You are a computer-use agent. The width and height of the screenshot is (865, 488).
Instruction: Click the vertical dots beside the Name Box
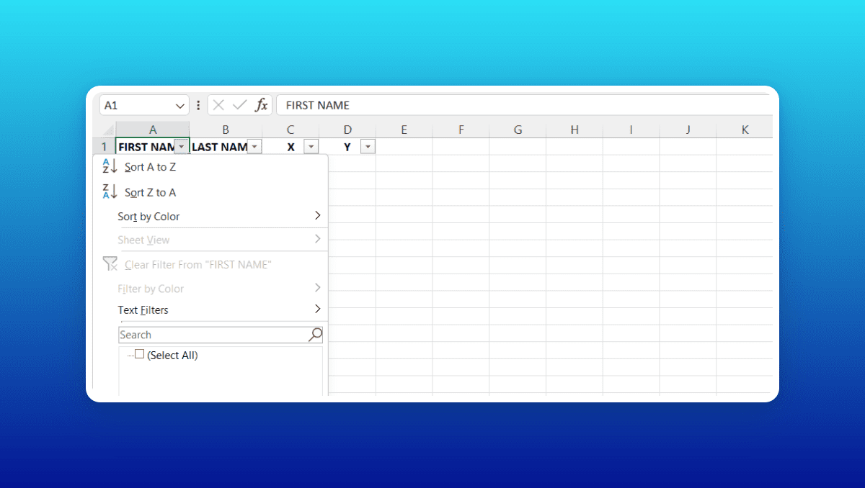click(198, 104)
